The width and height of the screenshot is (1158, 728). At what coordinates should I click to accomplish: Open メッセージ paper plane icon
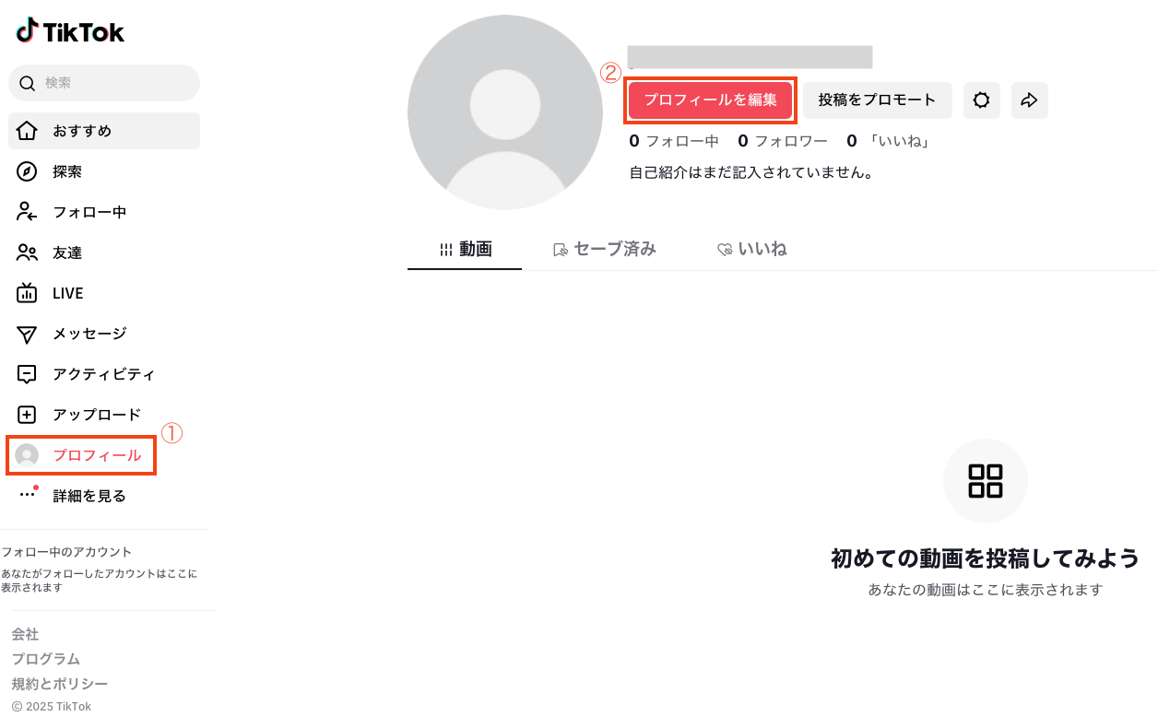coord(27,334)
